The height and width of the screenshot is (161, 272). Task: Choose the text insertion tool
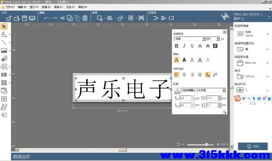point(4,34)
